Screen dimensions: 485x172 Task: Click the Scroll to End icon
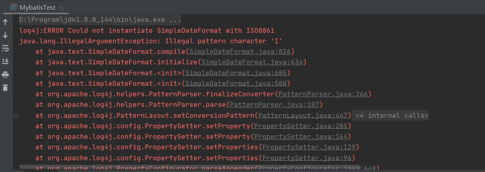tap(5, 62)
